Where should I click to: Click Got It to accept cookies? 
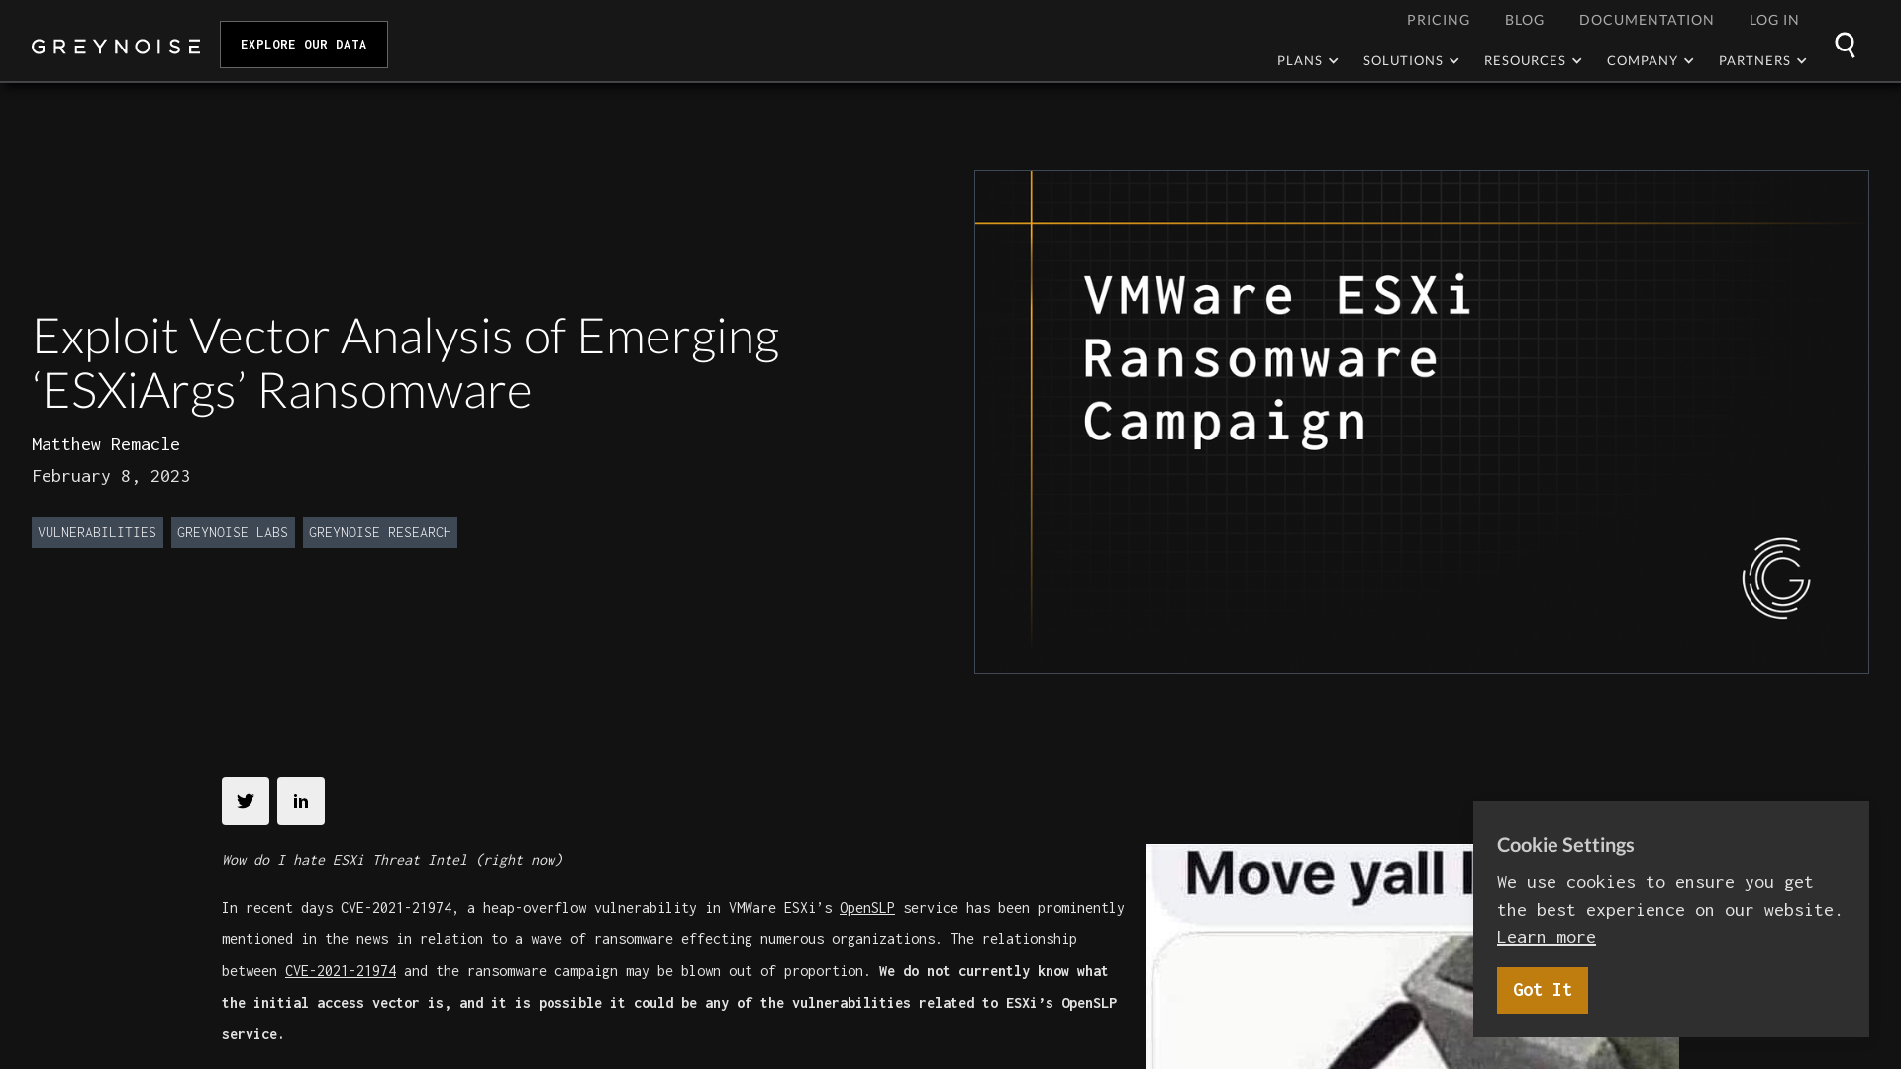(x=1542, y=990)
